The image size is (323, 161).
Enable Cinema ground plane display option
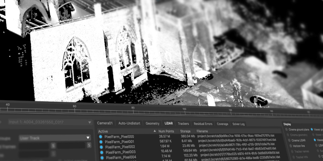[x=287, y=129]
